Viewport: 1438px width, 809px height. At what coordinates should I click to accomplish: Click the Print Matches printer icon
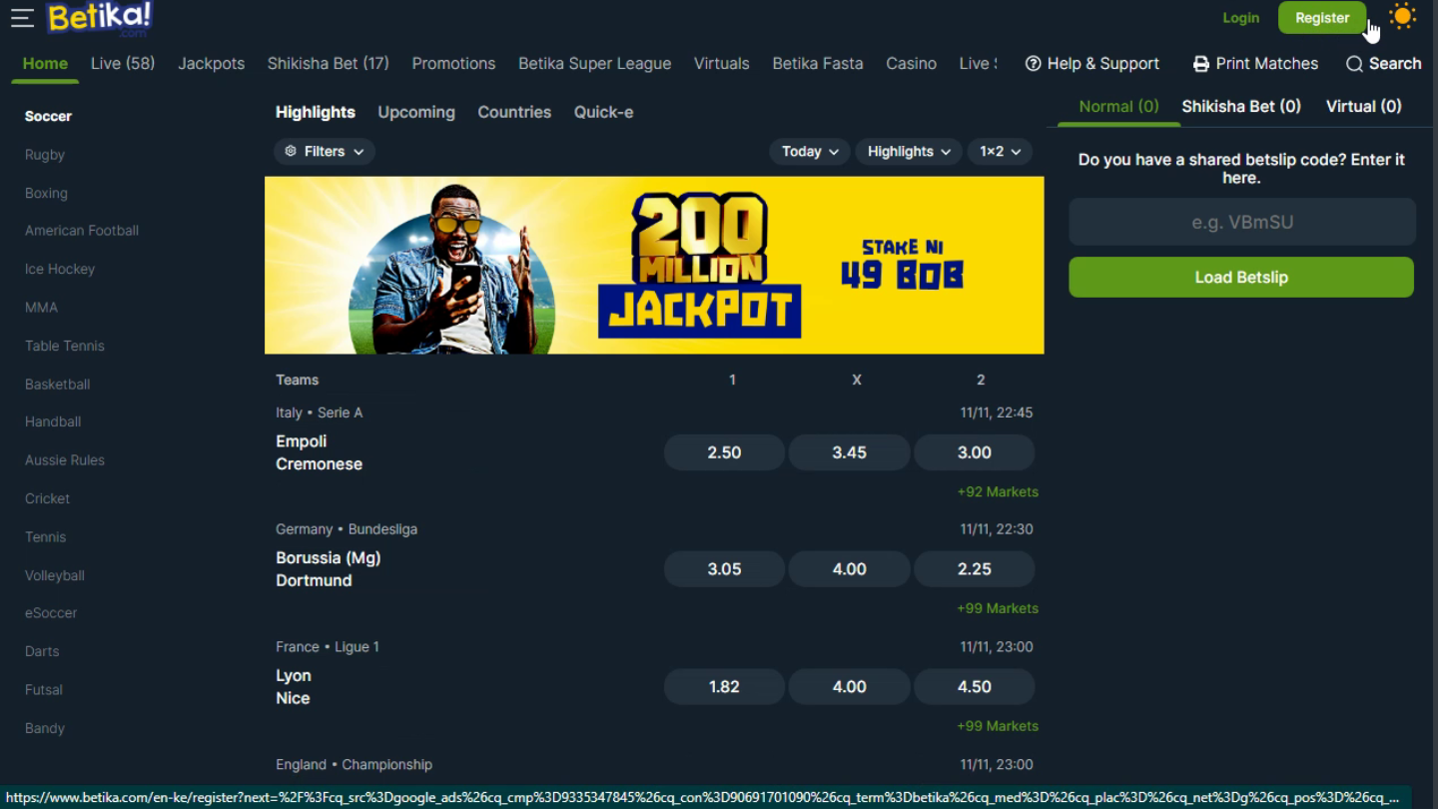click(1200, 64)
